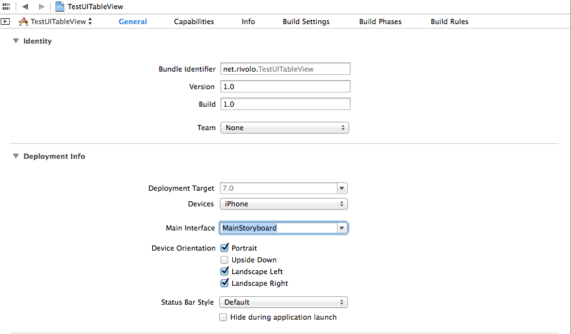Image resolution: width=571 pixels, height=334 pixels.
Task: Click the Deployment Target 7.0 field
Action: point(278,188)
